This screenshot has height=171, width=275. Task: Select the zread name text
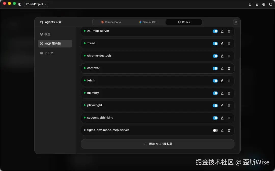pyautogui.click(x=91, y=43)
